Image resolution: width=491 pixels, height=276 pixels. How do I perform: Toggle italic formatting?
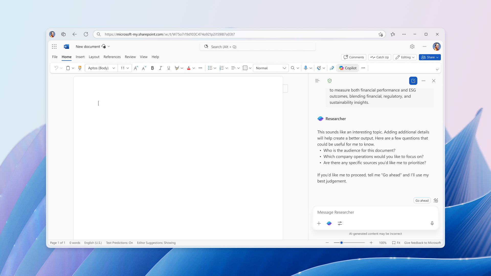pyautogui.click(x=160, y=68)
